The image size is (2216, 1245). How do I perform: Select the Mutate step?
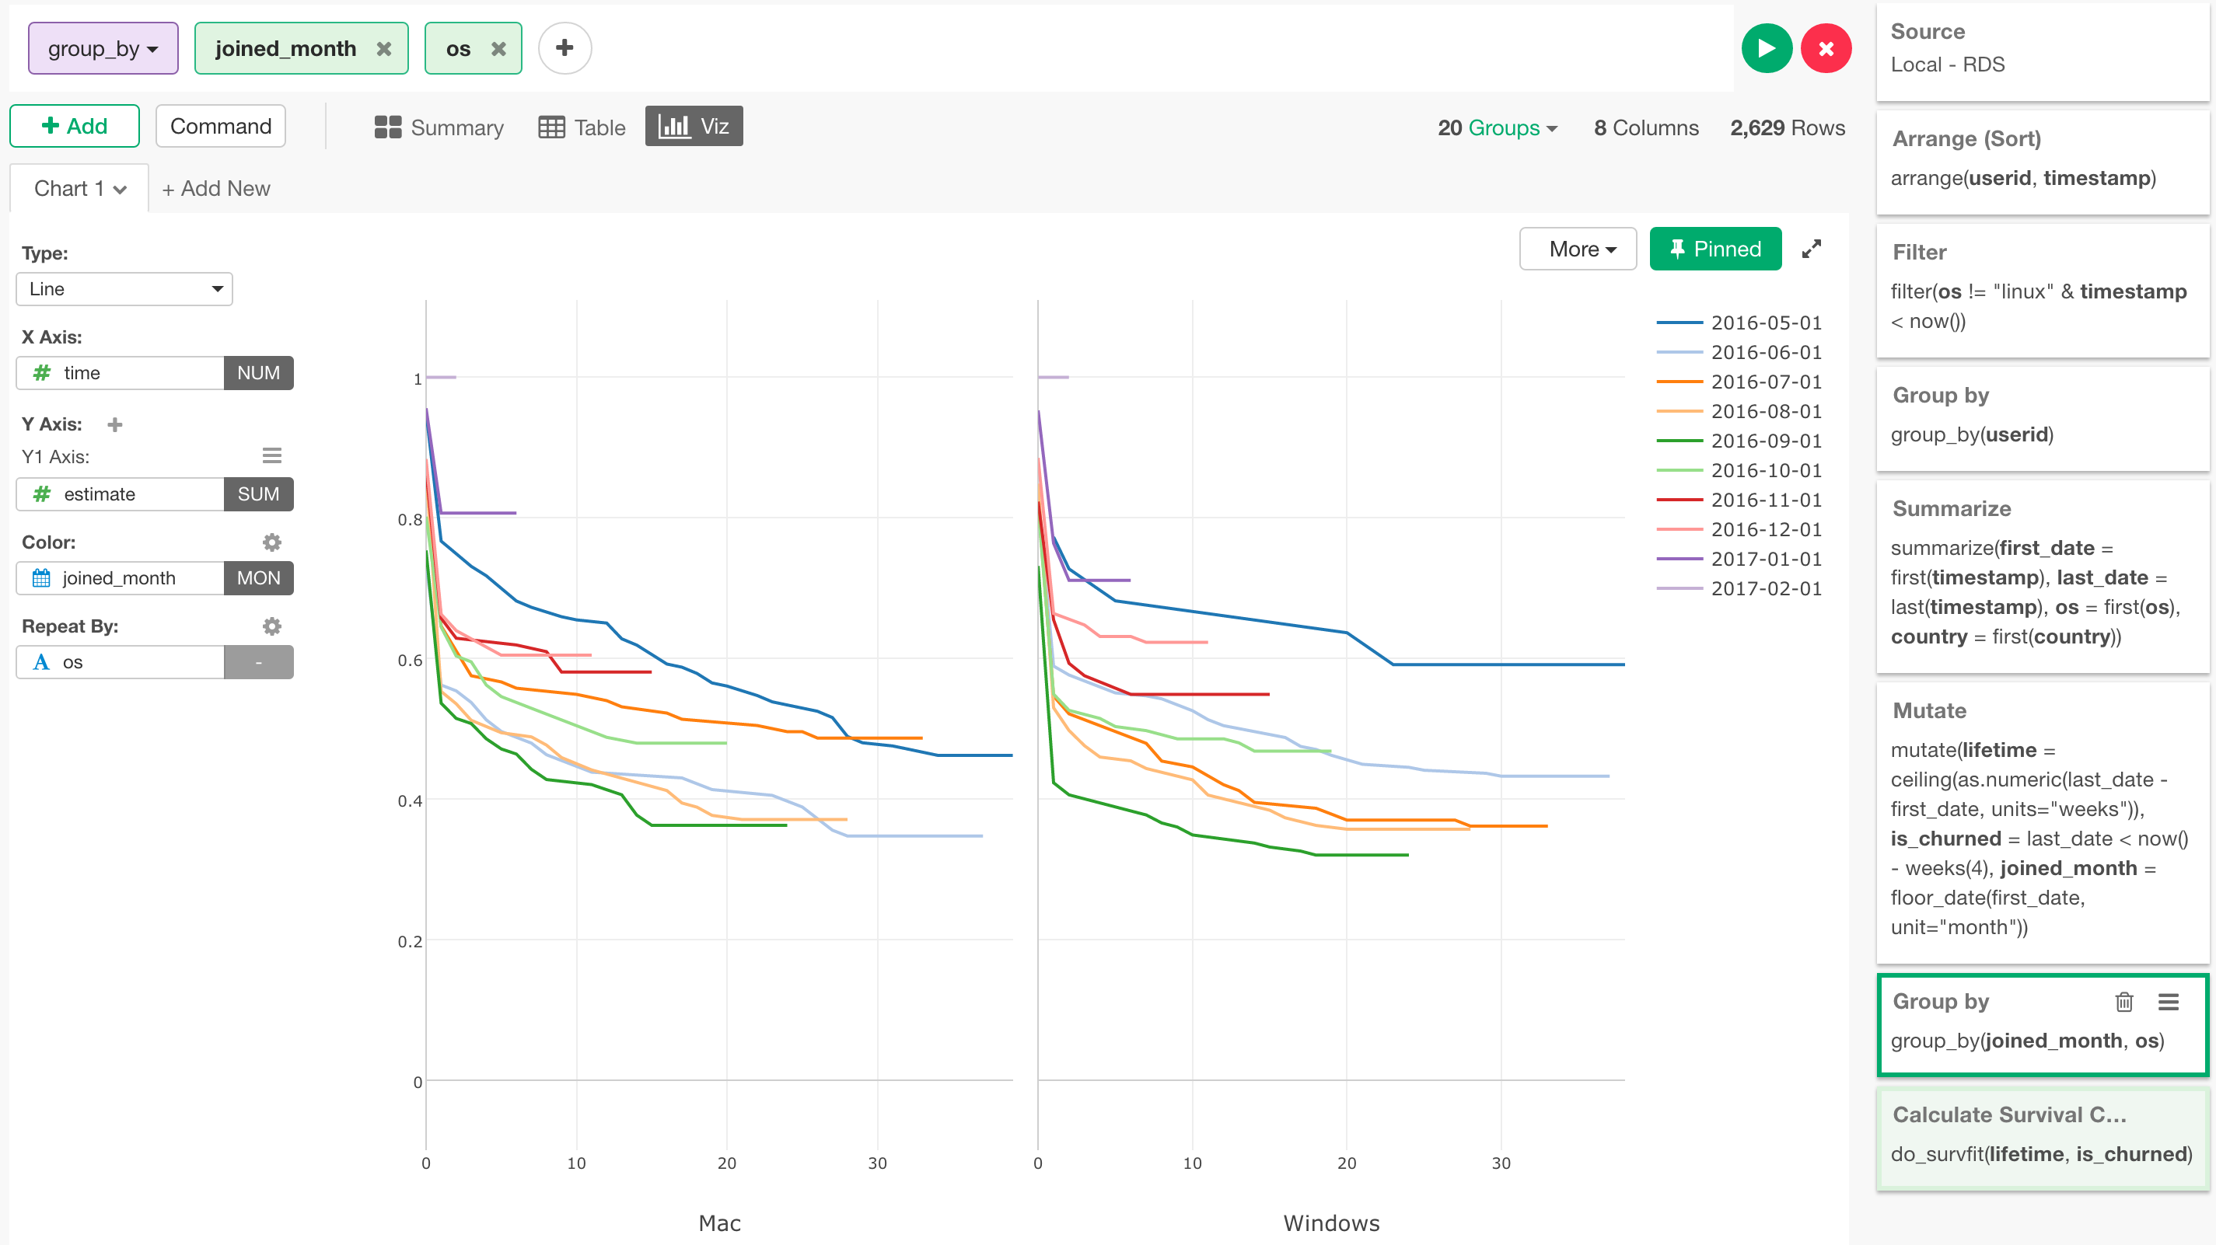(x=2043, y=822)
